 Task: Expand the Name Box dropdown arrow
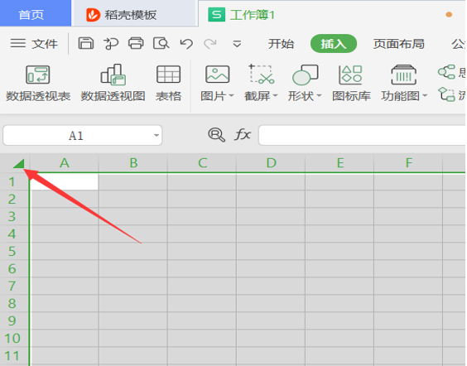pos(156,136)
